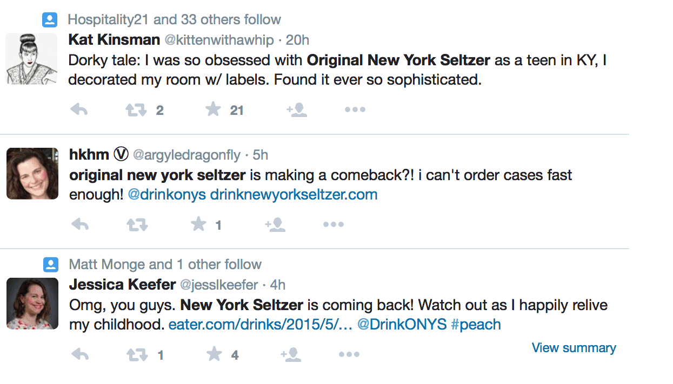Reply to Jessica Keefer's tweet
The width and height of the screenshot is (673, 384).
[x=80, y=354]
